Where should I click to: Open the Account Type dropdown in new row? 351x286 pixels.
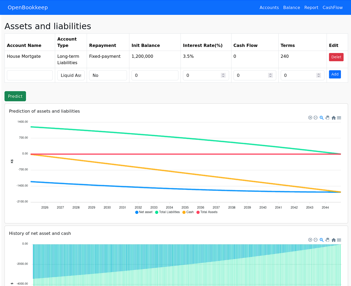tap(71, 75)
